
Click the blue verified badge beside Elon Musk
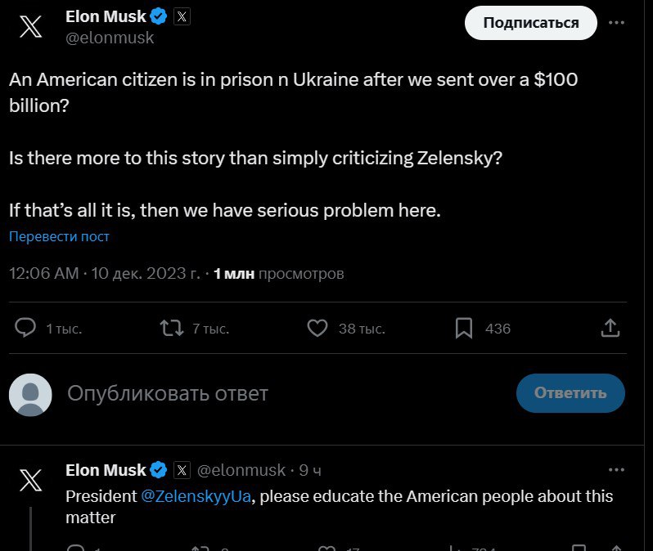click(x=160, y=16)
